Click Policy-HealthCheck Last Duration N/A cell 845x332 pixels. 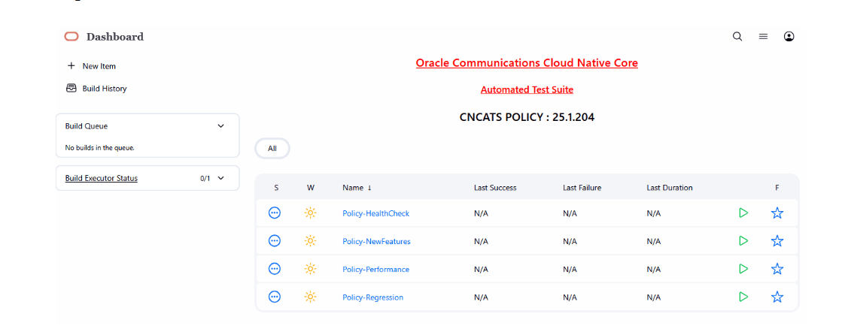(x=653, y=213)
